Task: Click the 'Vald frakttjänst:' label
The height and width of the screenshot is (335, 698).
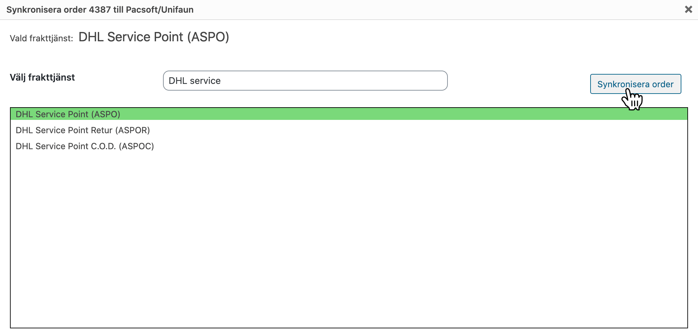Action: [41, 38]
